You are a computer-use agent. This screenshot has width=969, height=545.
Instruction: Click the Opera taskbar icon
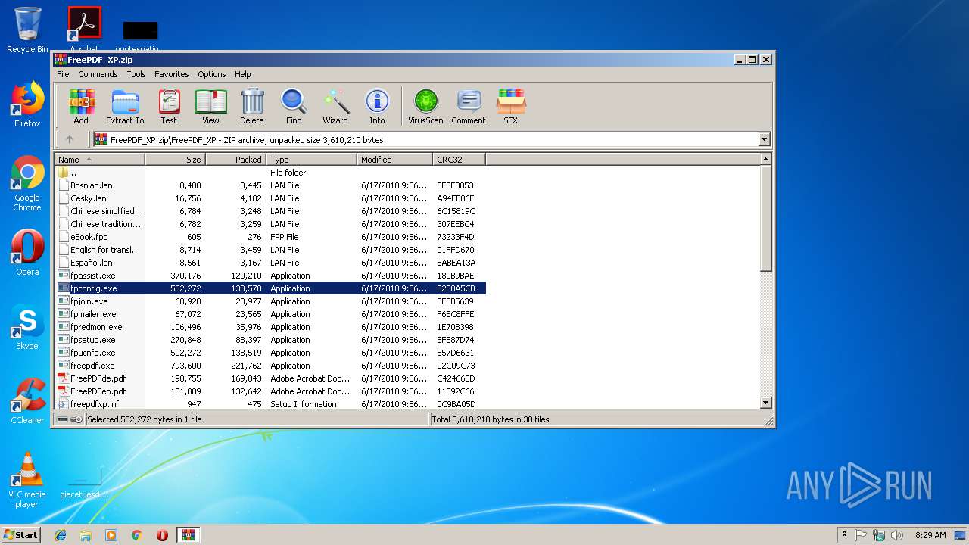162,535
